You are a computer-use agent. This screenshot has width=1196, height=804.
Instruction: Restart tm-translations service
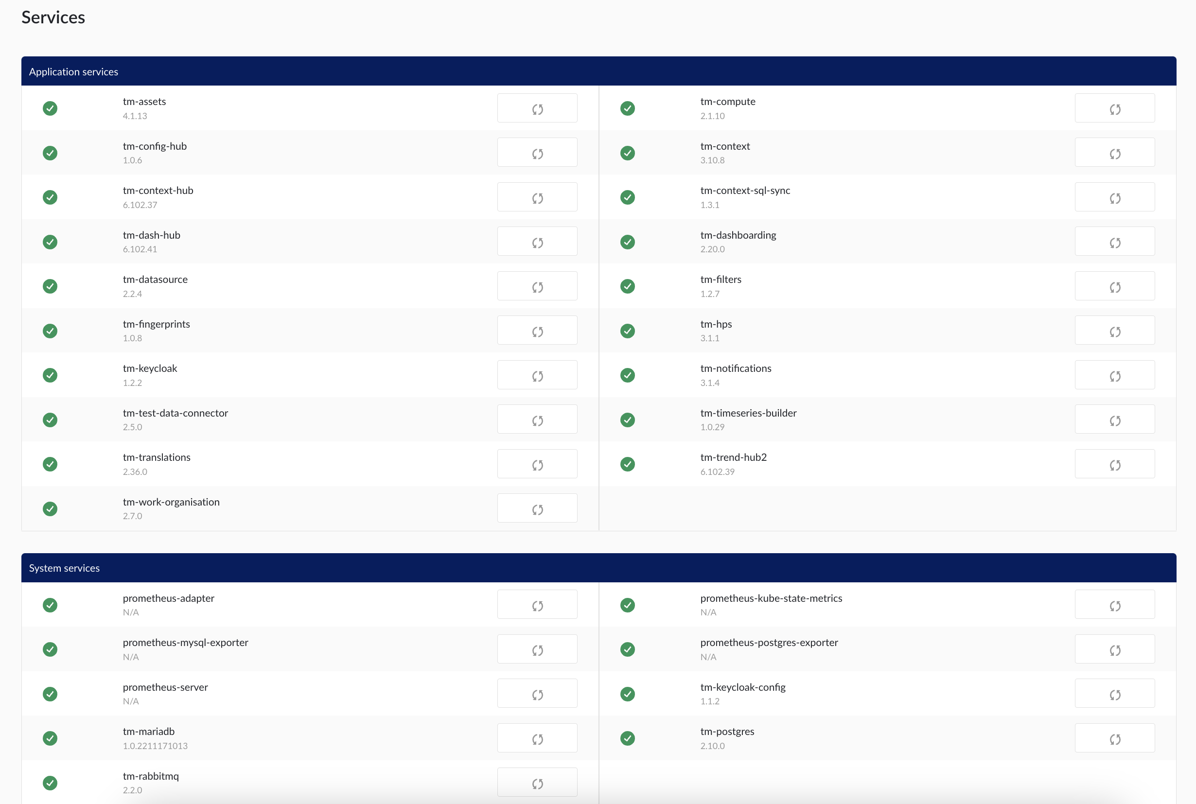pyautogui.click(x=537, y=464)
